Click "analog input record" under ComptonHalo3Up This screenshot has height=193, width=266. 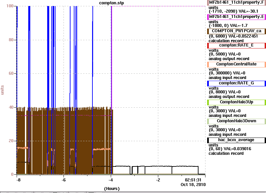(227, 116)
